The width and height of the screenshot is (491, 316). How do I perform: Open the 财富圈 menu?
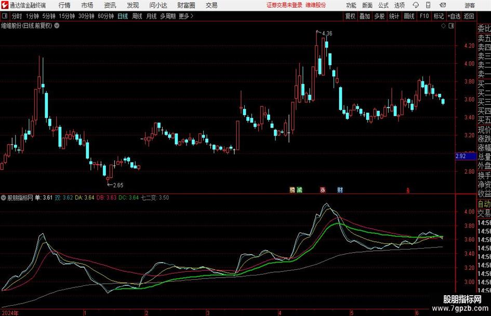tap(186, 5)
